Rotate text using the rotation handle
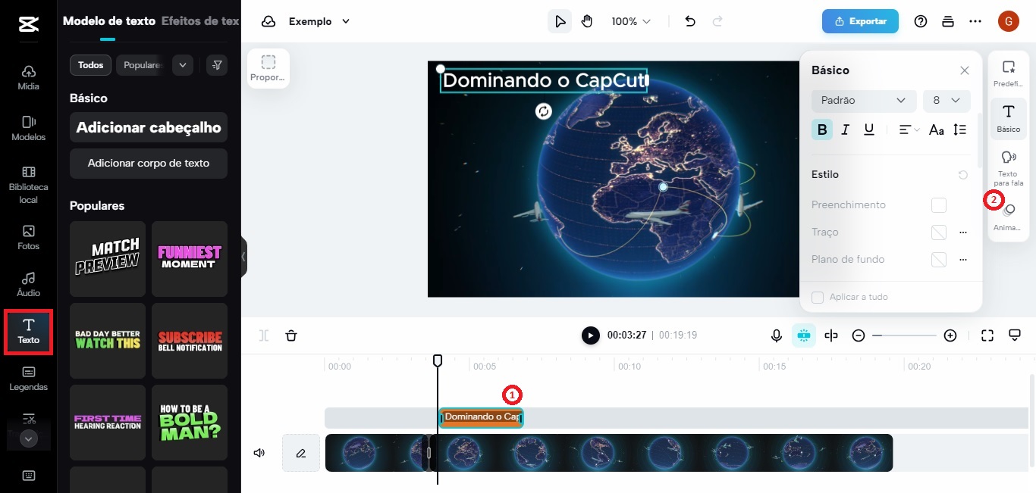 pos(544,111)
